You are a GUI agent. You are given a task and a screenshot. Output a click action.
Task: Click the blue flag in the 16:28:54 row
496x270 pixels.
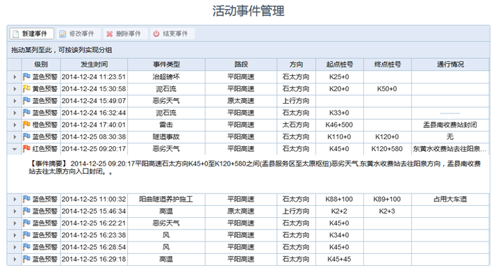pos(26,247)
